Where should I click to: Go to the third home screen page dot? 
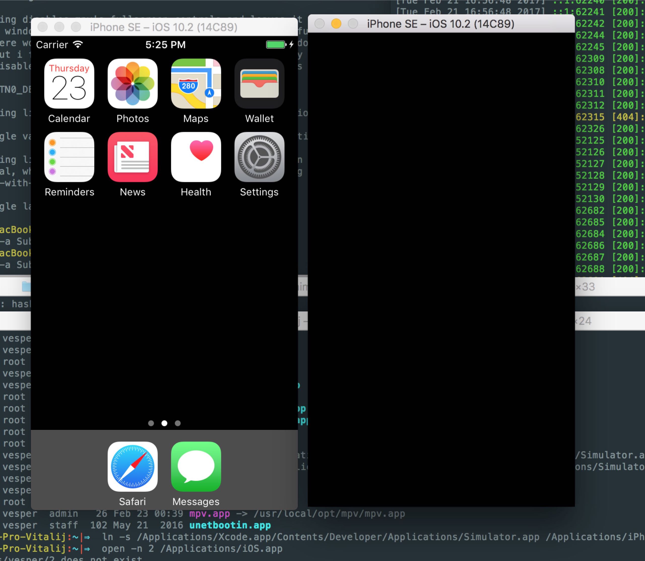coord(178,423)
